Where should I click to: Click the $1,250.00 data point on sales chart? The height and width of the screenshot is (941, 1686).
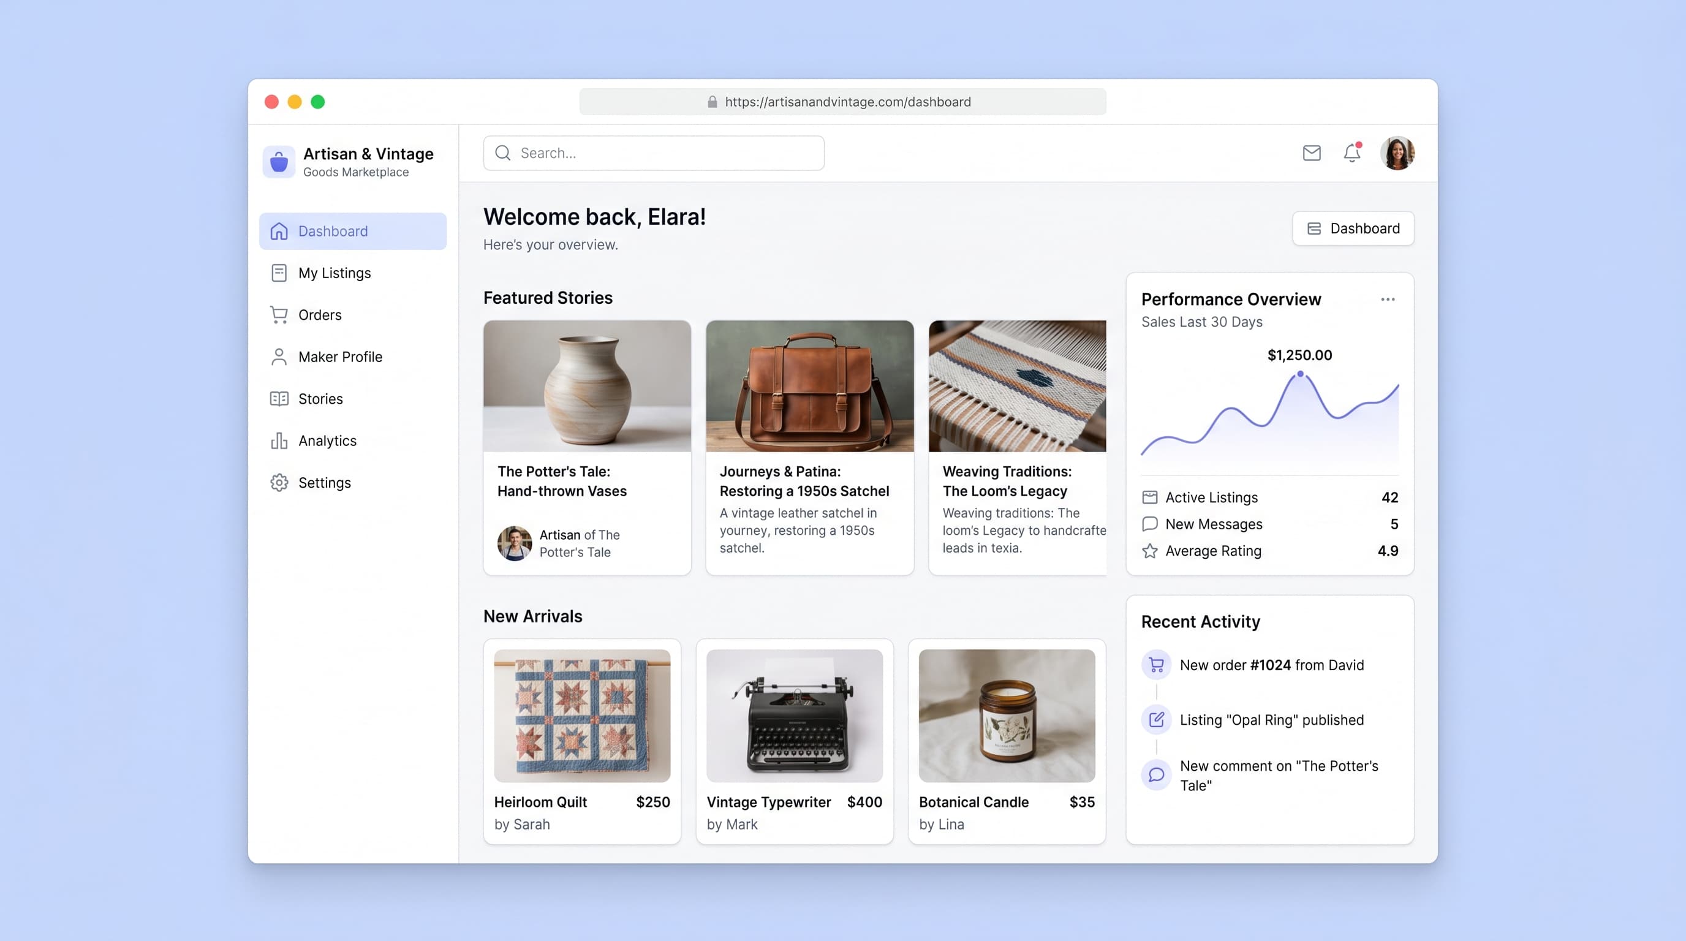click(x=1300, y=374)
